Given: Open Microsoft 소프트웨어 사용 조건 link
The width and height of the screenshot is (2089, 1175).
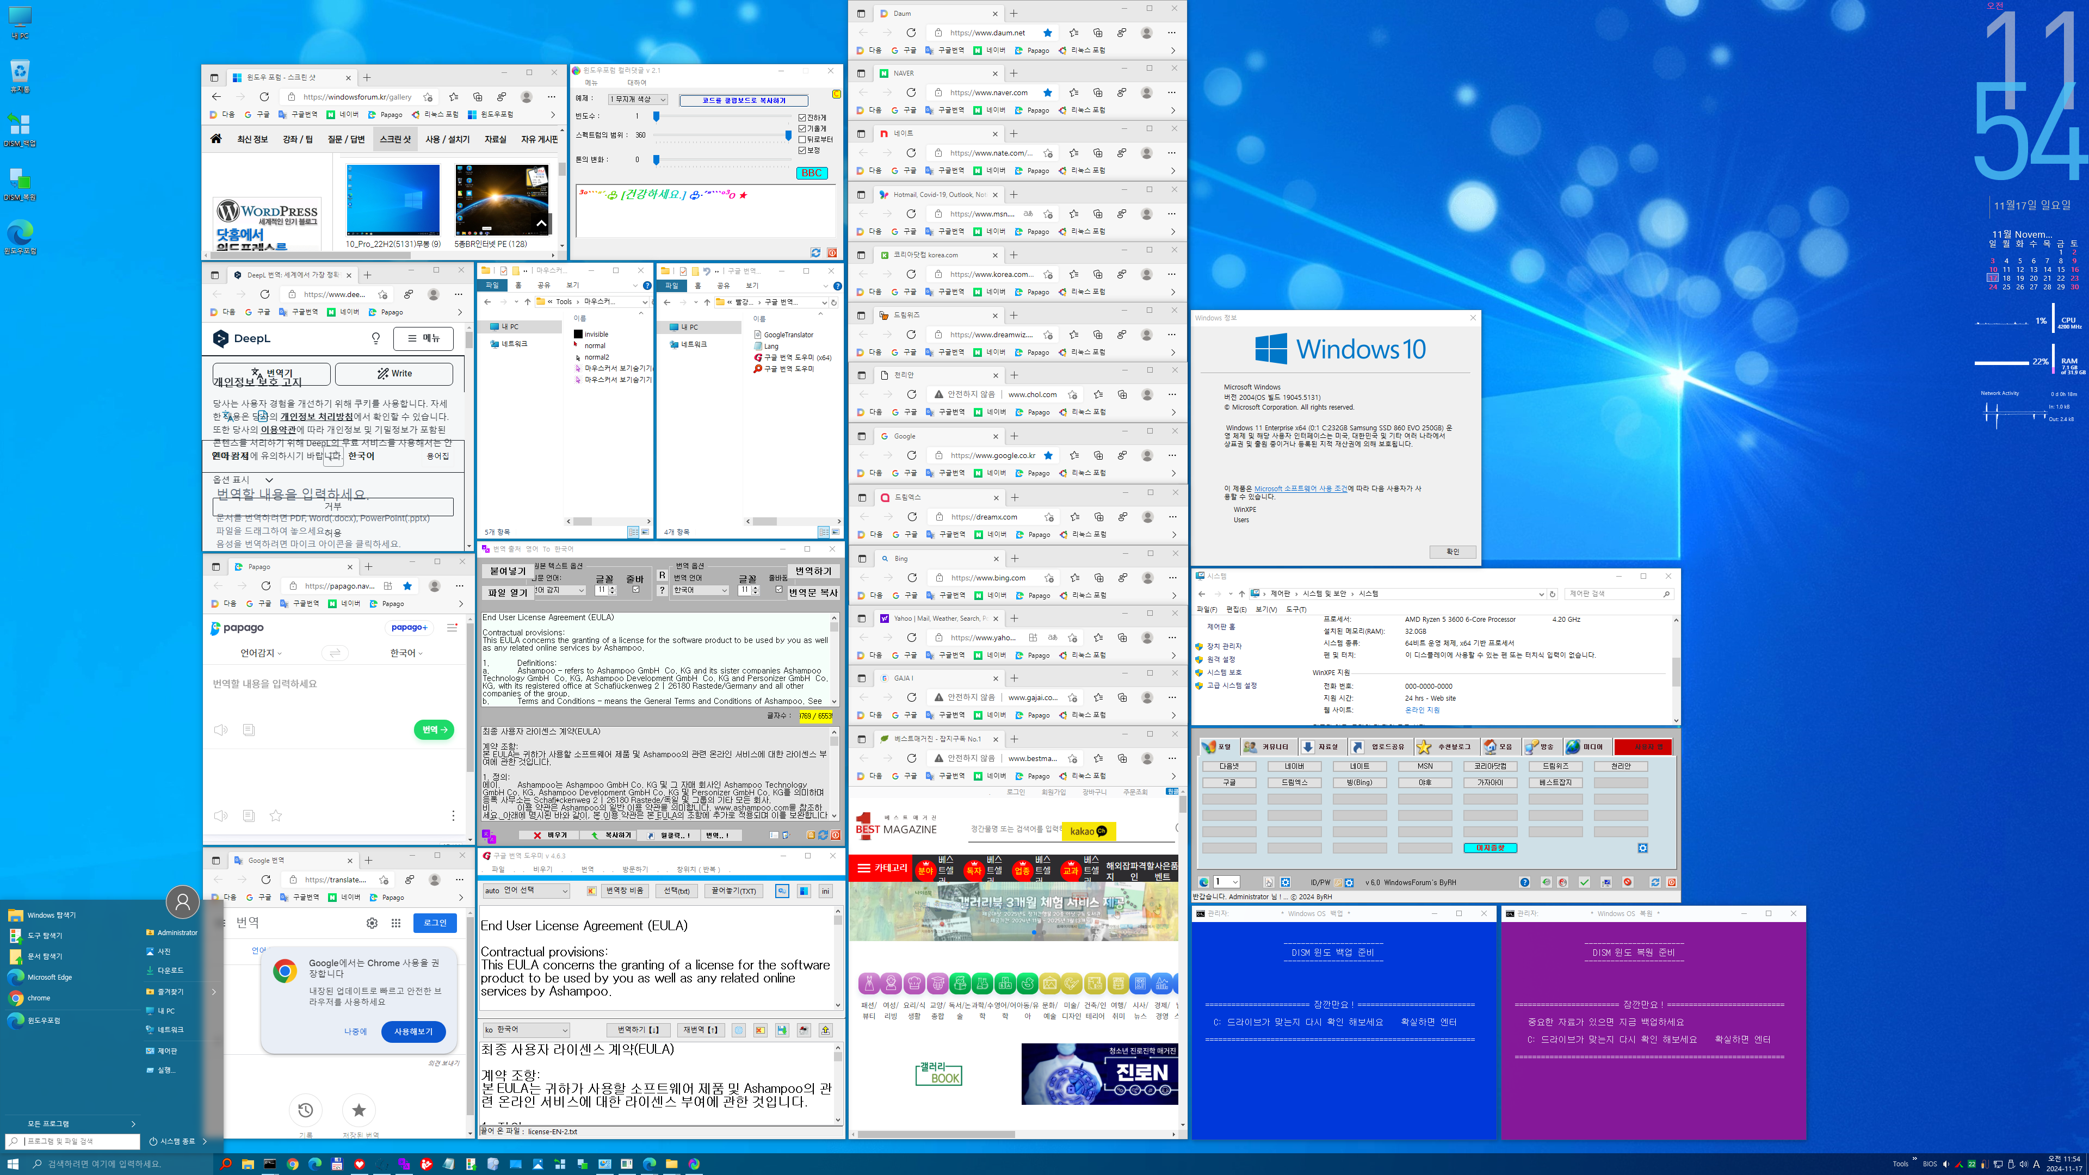Looking at the screenshot, I should click(1301, 488).
